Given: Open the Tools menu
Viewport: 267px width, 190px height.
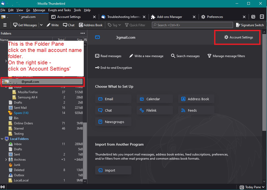Looking at the screenshot, I should (77, 10).
